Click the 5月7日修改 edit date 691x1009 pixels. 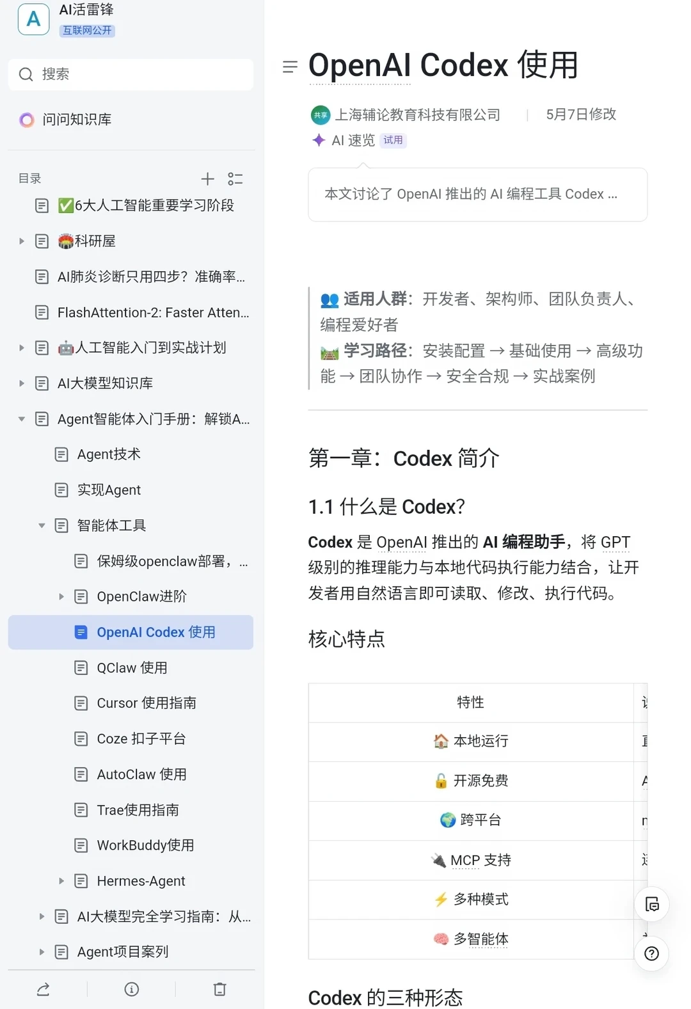click(581, 115)
